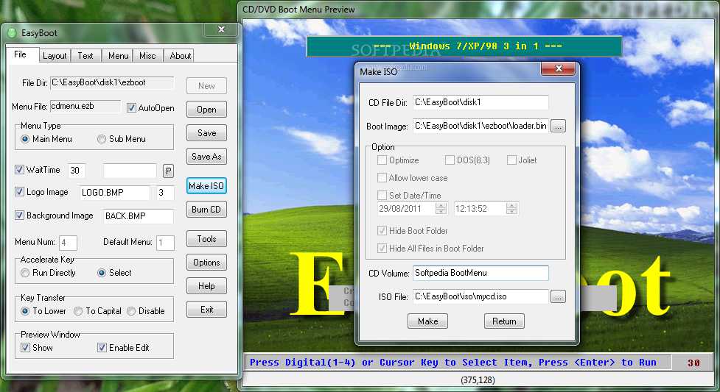Click the LOGO.BMP field
Screen dimensions: 720x392
click(115, 193)
